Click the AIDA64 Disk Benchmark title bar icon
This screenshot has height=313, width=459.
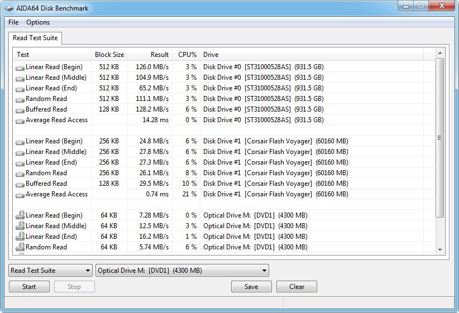tap(9, 8)
